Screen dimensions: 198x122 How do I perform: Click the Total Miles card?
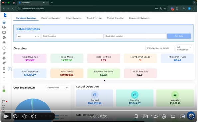click(67, 59)
